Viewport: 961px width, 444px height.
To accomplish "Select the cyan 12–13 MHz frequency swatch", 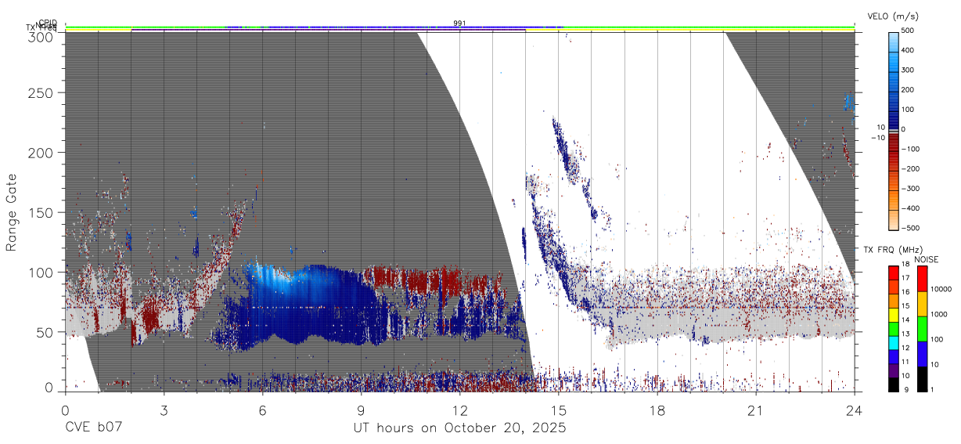I will (x=893, y=342).
